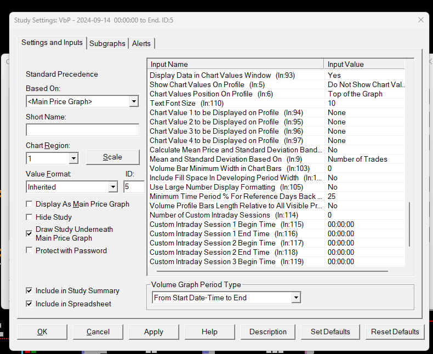Enable Display As Main Price Graph
Image resolution: width=433 pixels, height=354 pixels.
click(x=29, y=204)
